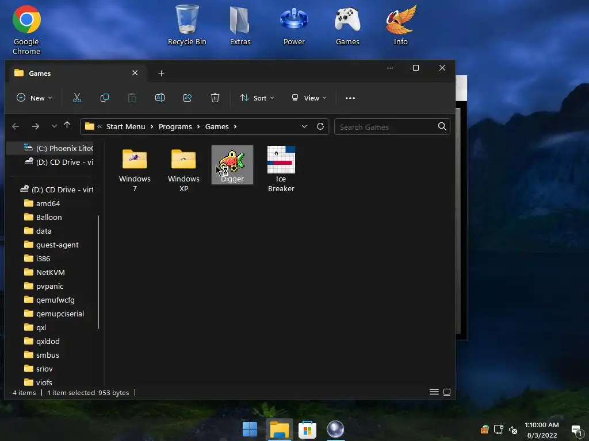Click File Explorer in taskbar
589x441 pixels.
click(279, 429)
